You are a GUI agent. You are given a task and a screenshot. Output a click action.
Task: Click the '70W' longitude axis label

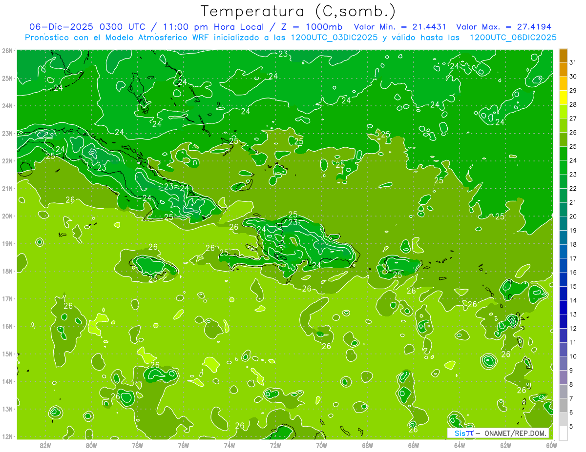(321, 445)
